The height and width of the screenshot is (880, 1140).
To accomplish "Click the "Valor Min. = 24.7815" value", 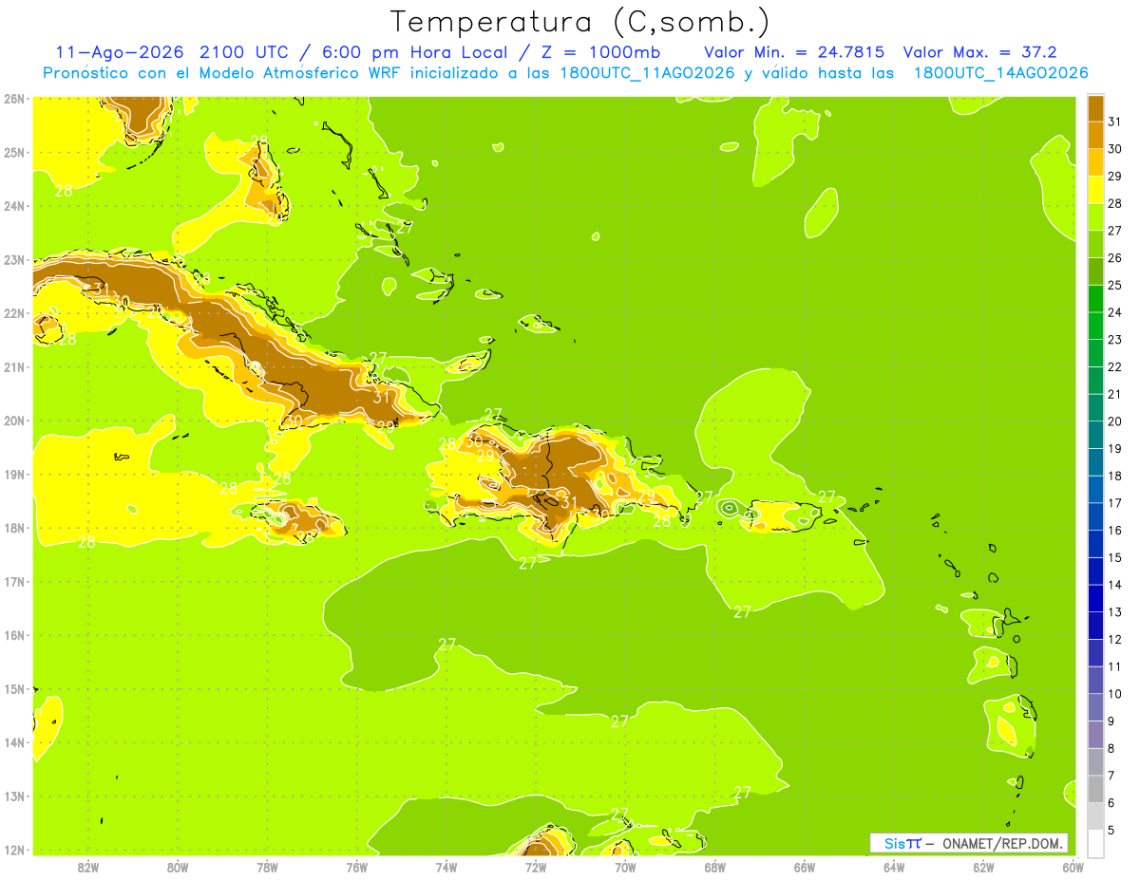I will click(794, 52).
